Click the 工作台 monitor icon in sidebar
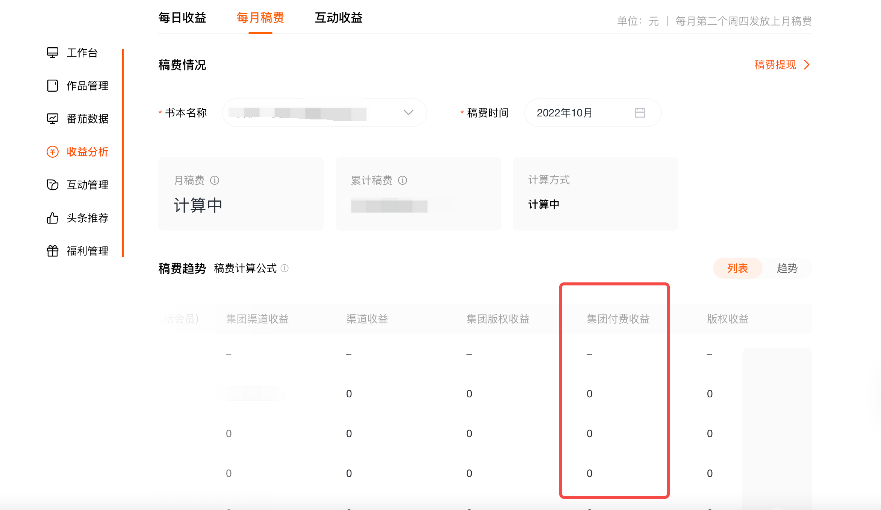 point(53,53)
